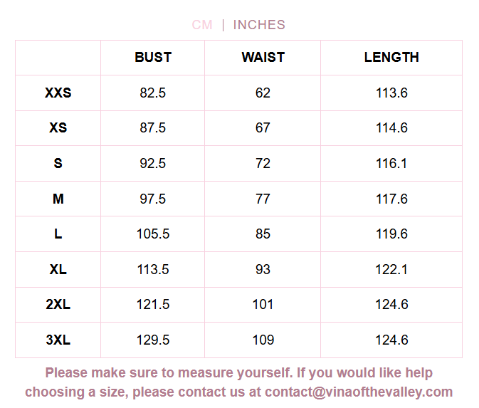The height and width of the screenshot is (408, 479).
Task: Click the XL size row label
Action: (x=58, y=270)
